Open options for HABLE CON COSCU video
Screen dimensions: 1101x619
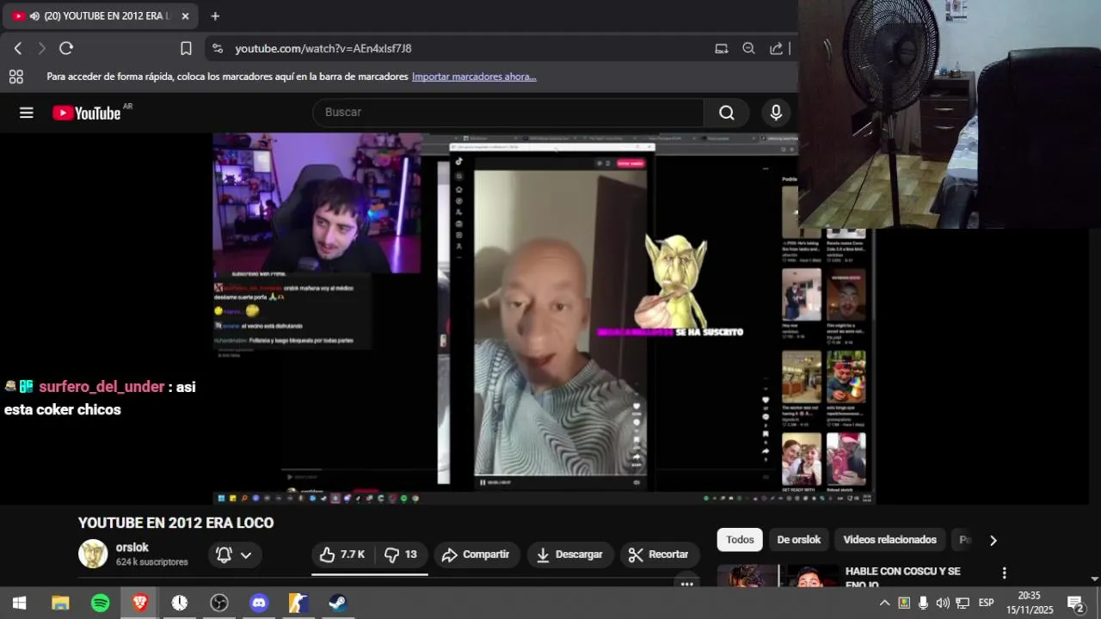(1004, 573)
